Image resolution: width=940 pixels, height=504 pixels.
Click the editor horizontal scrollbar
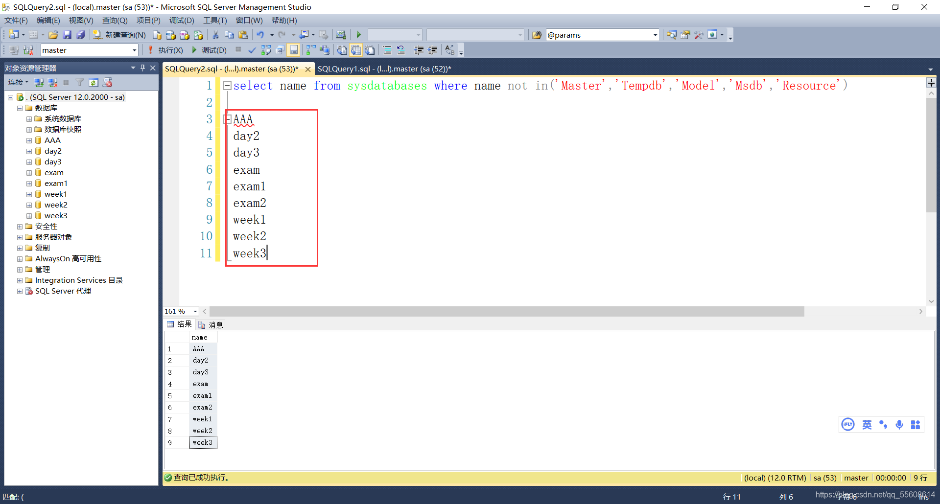click(507, 312)
